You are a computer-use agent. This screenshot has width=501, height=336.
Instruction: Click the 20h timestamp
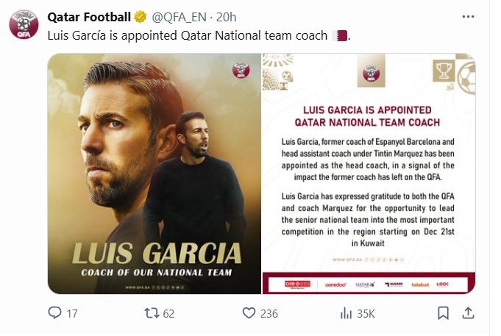(x=226, y=17)
